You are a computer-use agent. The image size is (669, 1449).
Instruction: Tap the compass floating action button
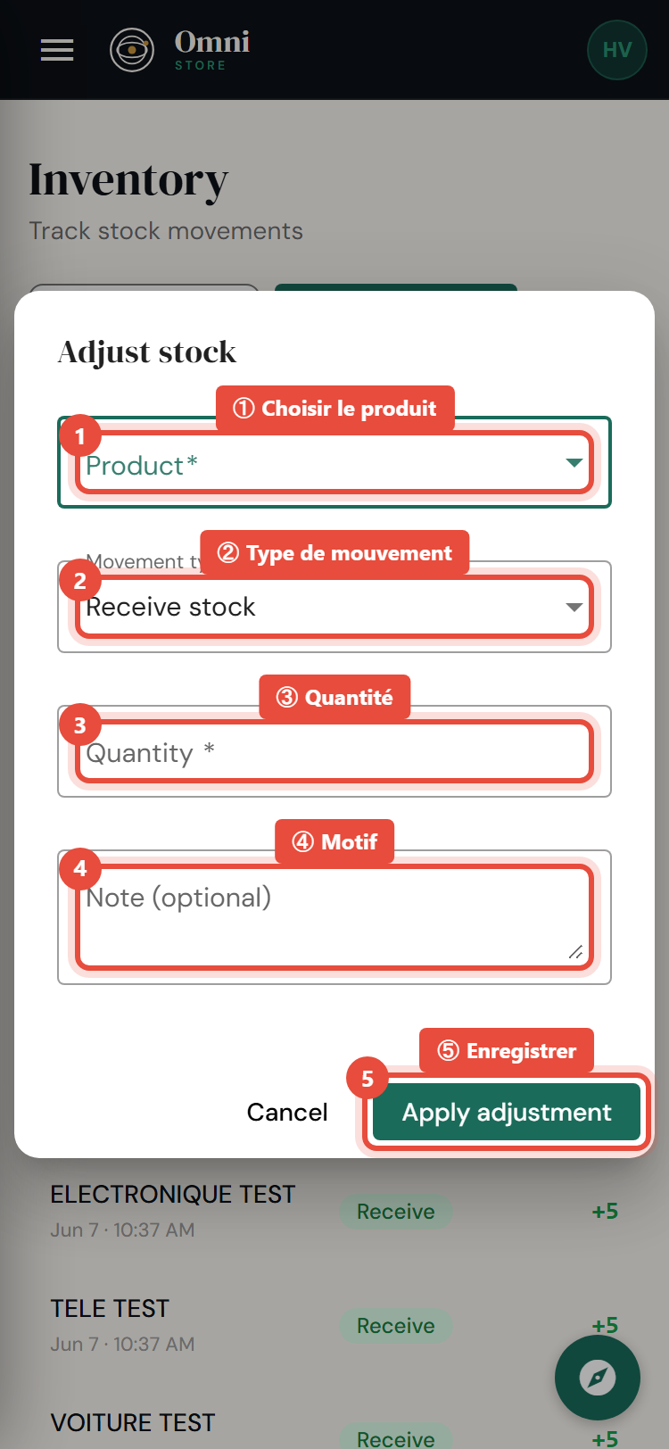point(598,1378)
